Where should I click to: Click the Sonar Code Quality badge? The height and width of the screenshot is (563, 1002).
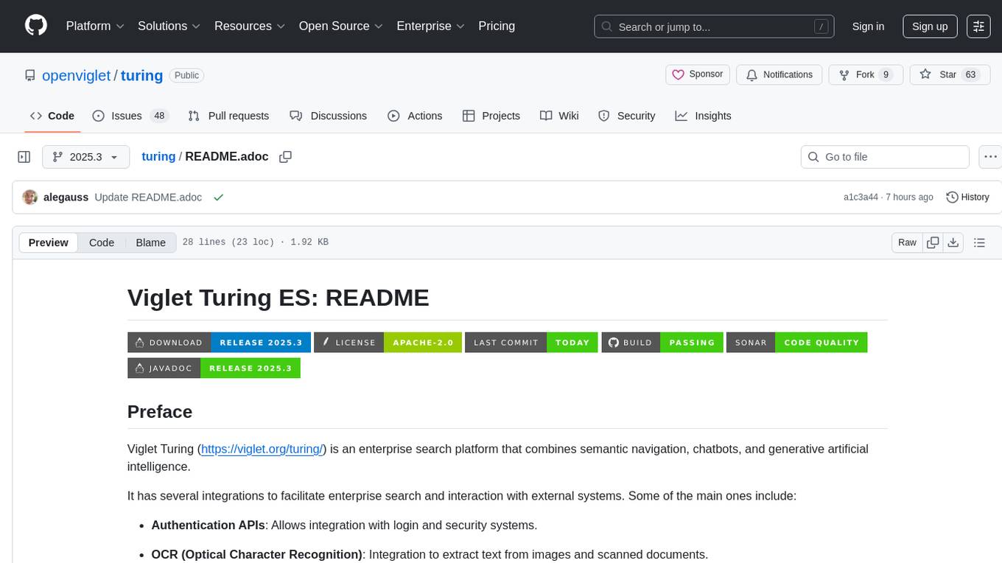[796, 343]
